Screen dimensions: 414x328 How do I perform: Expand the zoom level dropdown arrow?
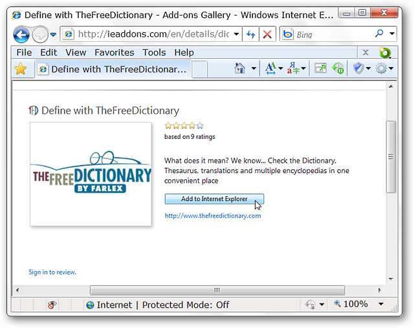pos(381,304)
